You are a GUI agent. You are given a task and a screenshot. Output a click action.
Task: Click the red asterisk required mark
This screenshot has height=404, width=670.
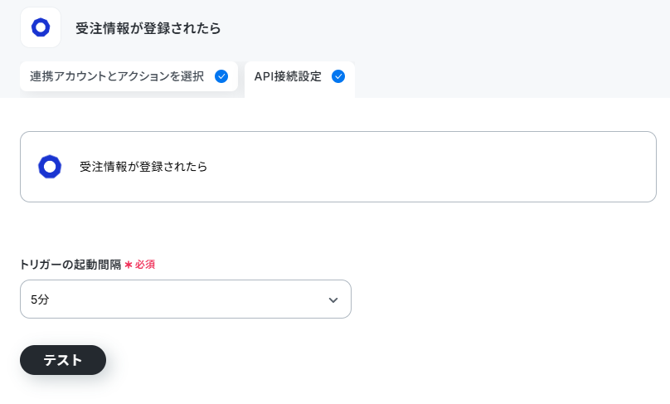(x=129, y=265)
